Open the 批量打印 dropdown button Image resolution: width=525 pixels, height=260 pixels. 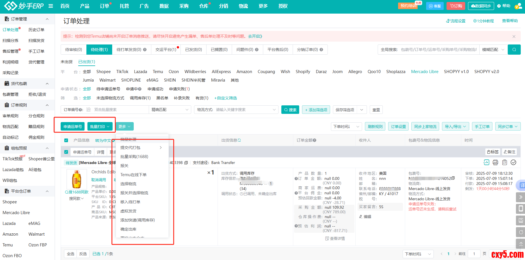(x=100, y=127)
